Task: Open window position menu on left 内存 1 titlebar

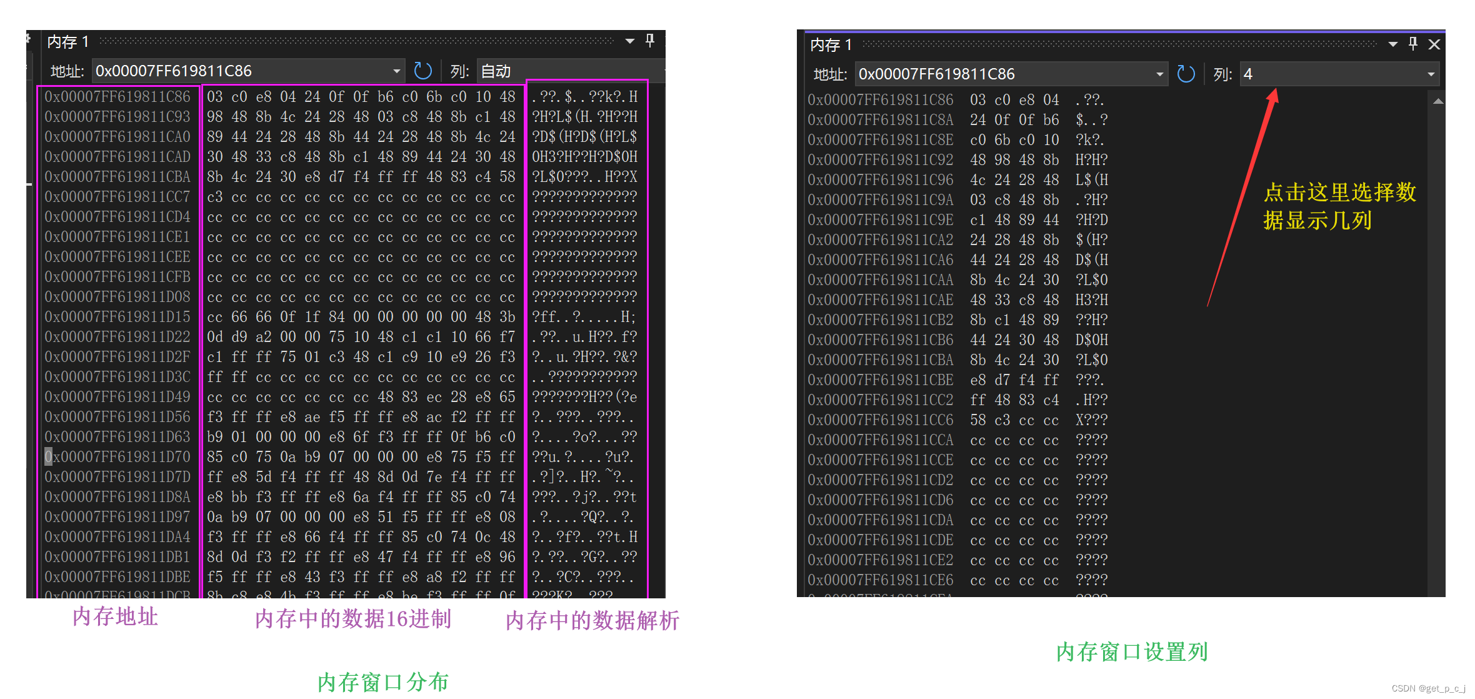Action: pos(630,41)
